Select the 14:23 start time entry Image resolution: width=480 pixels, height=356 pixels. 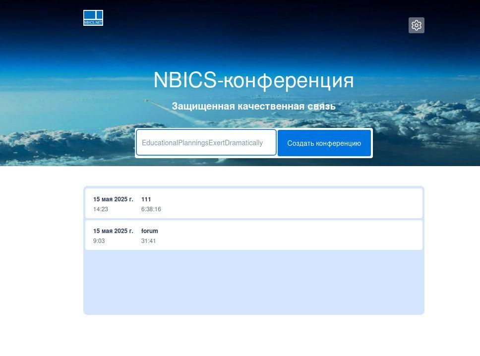(x=101, y=209)
